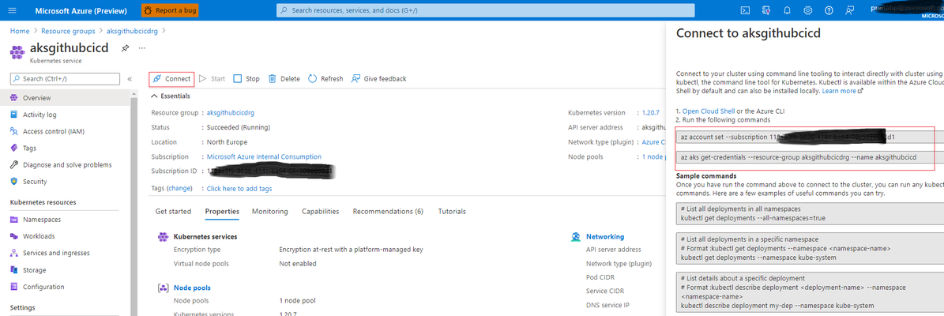The image size is (944, 316).
Task: Open the more options ellipsis beside title
Action: click(142, 48)
